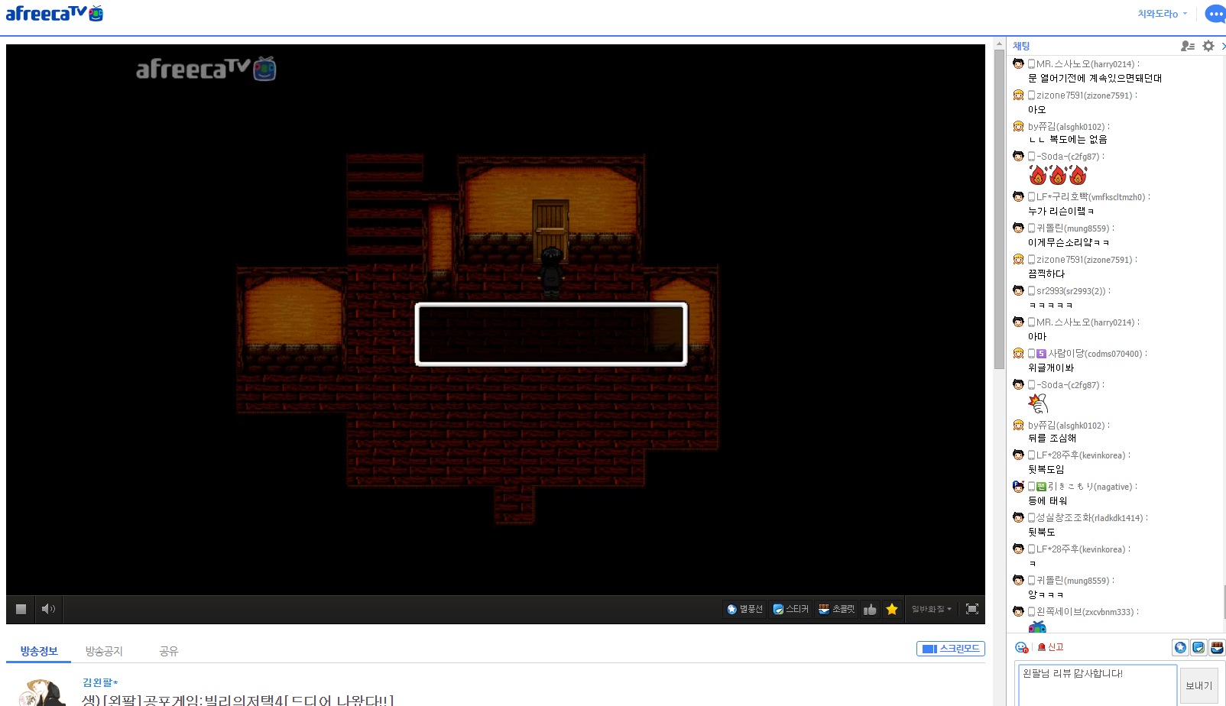Click the purple badge beside 사람이당
This screenshot has height=706, width=1226.
(1041, 354)
